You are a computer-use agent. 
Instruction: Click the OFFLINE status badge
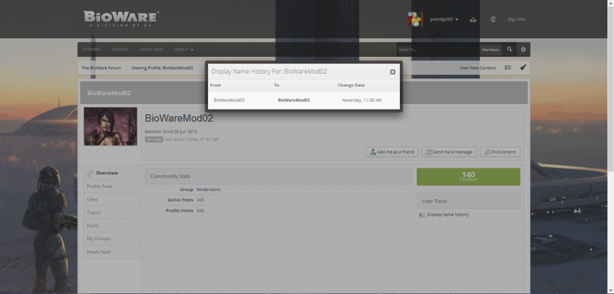point(154,139)
